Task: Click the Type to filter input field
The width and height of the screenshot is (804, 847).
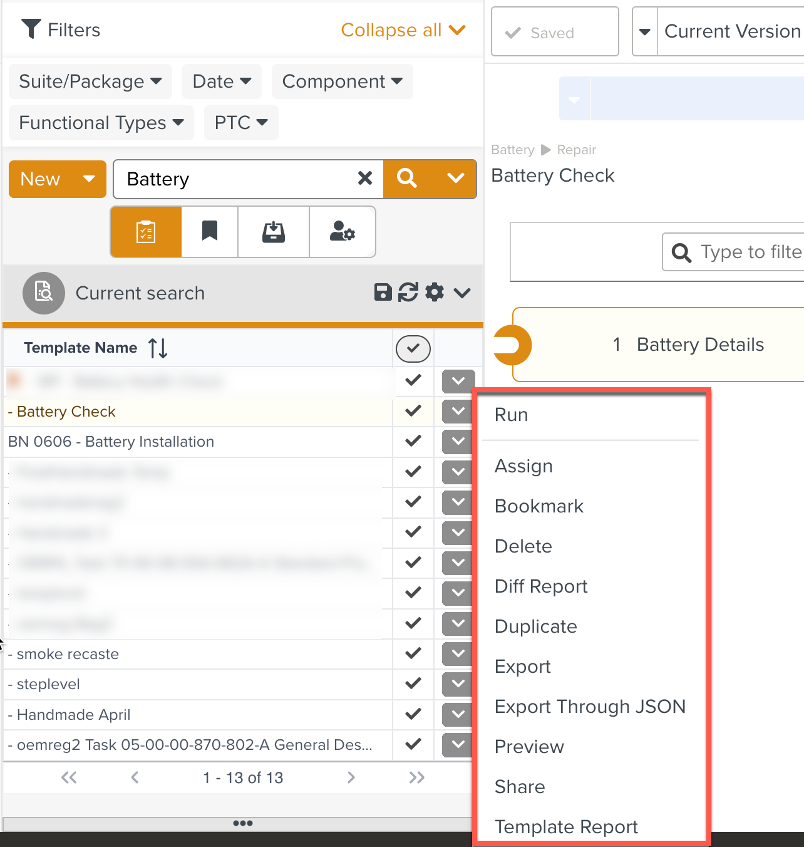Action: tap(750, 252)
